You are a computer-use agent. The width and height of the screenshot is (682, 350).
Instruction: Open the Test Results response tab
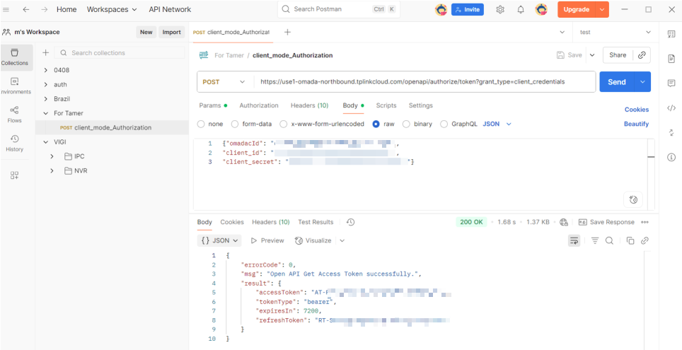[x=316, y=222]
